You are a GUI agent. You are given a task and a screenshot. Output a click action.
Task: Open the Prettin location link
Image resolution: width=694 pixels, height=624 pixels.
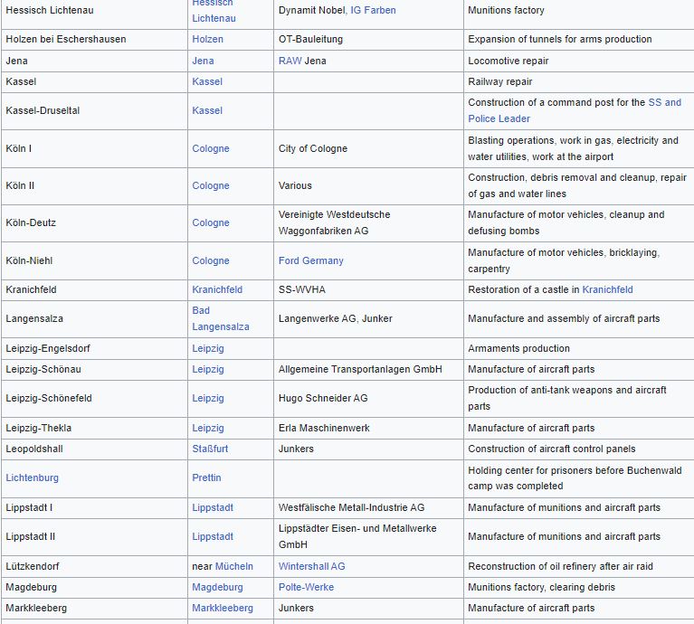tap(206, 477)
